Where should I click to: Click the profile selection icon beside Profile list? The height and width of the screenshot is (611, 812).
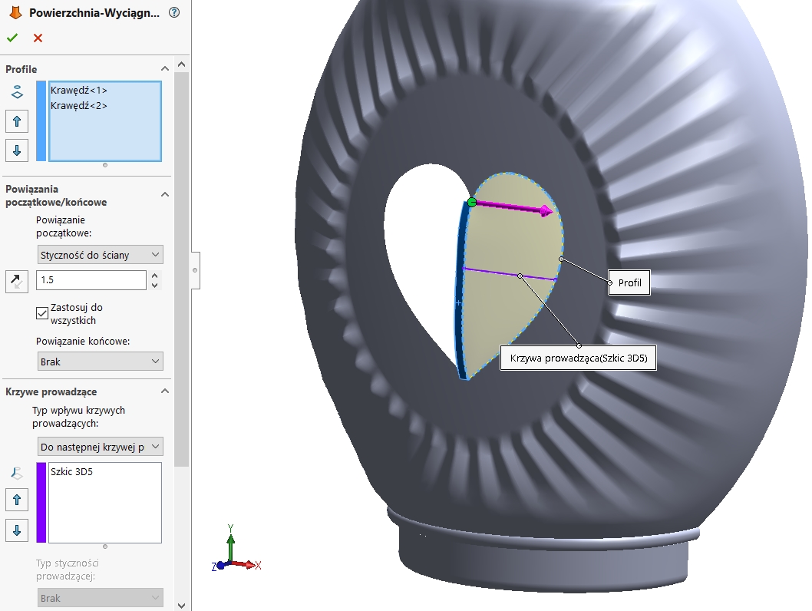tap(17, 92)
